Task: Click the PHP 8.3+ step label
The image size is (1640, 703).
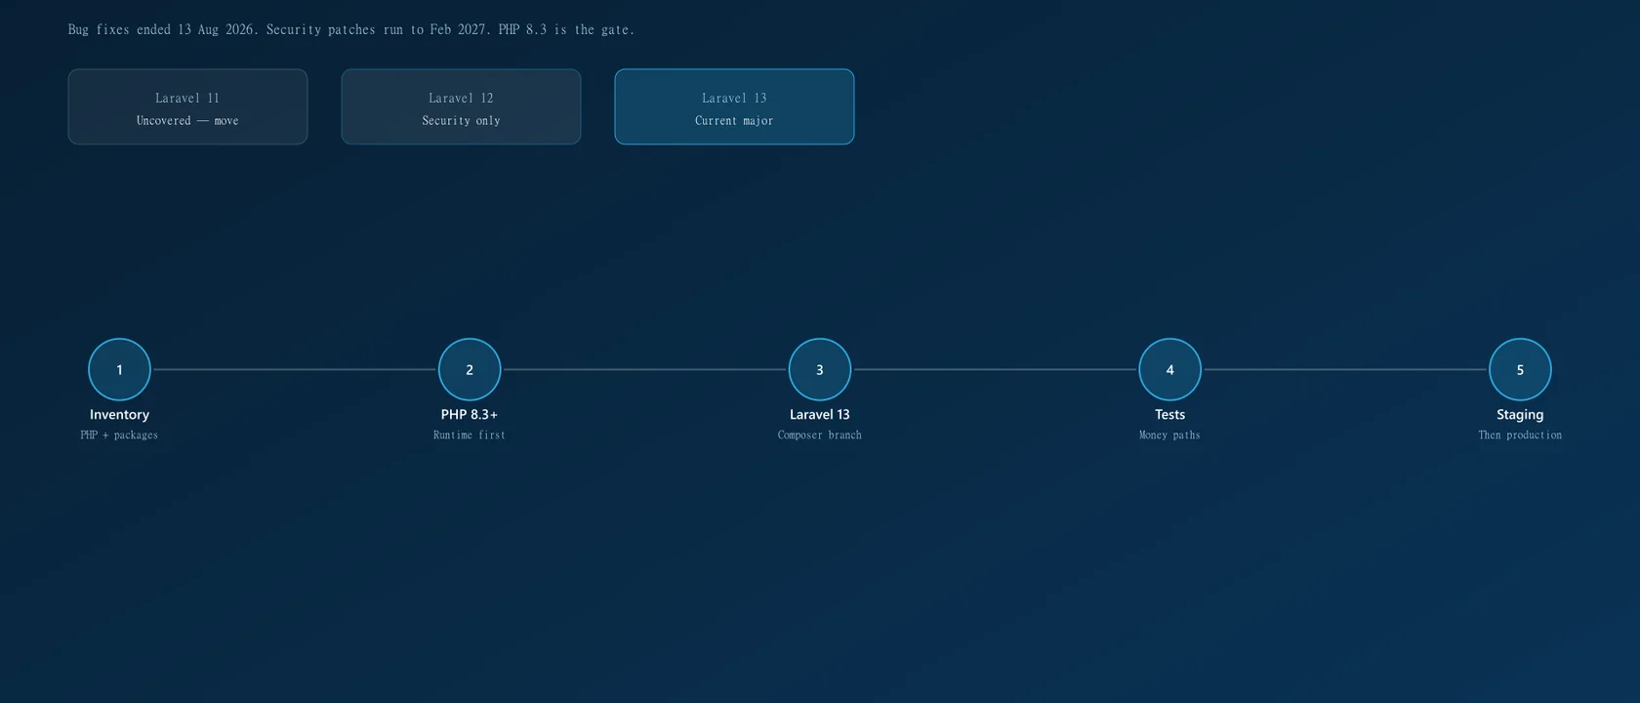Action: click(470, 414)
